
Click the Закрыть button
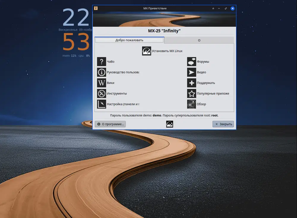click(223, 124)
